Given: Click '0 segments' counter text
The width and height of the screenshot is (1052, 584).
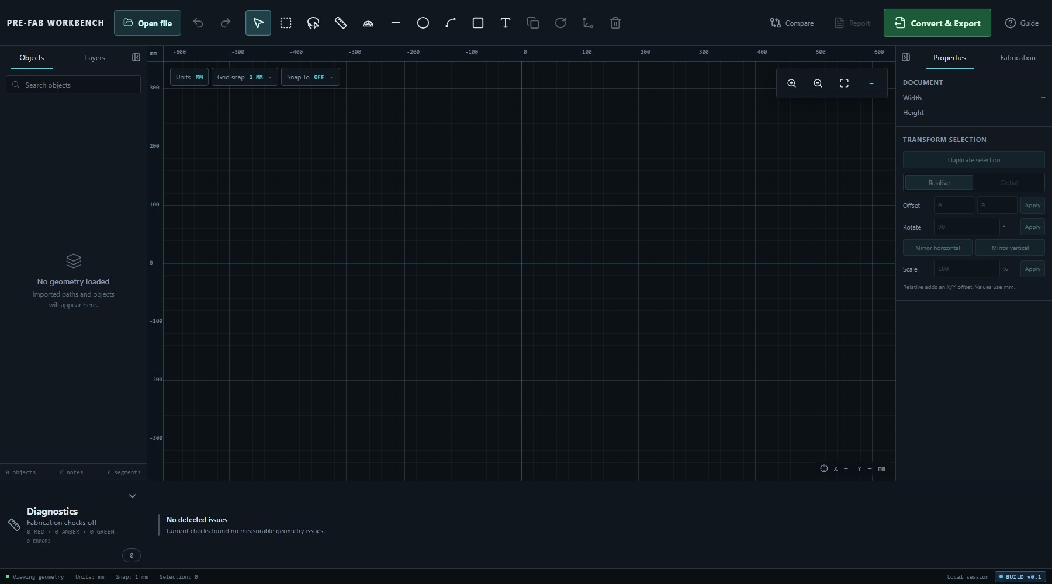Looking at the screenshot, I should (x=124, y=472).
